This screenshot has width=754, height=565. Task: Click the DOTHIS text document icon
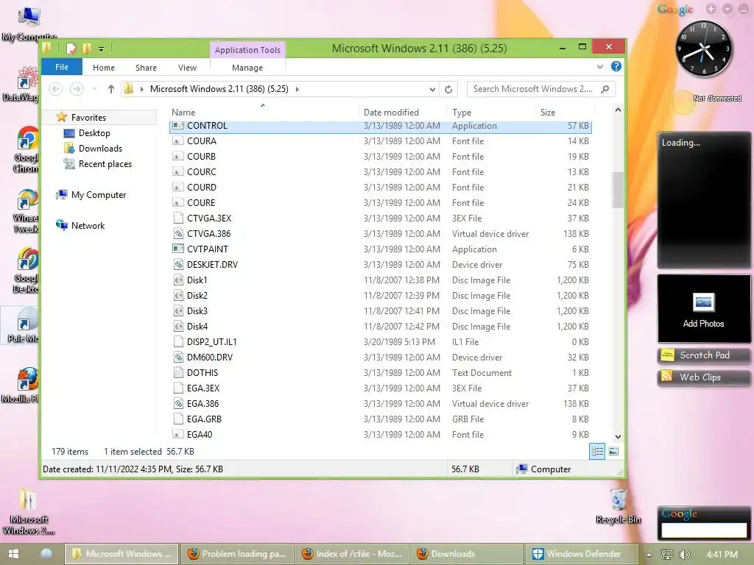178,372
